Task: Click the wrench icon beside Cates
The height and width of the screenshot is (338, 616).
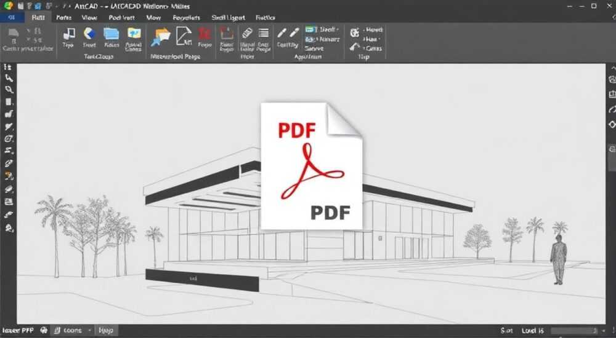Action: point(354,47)
